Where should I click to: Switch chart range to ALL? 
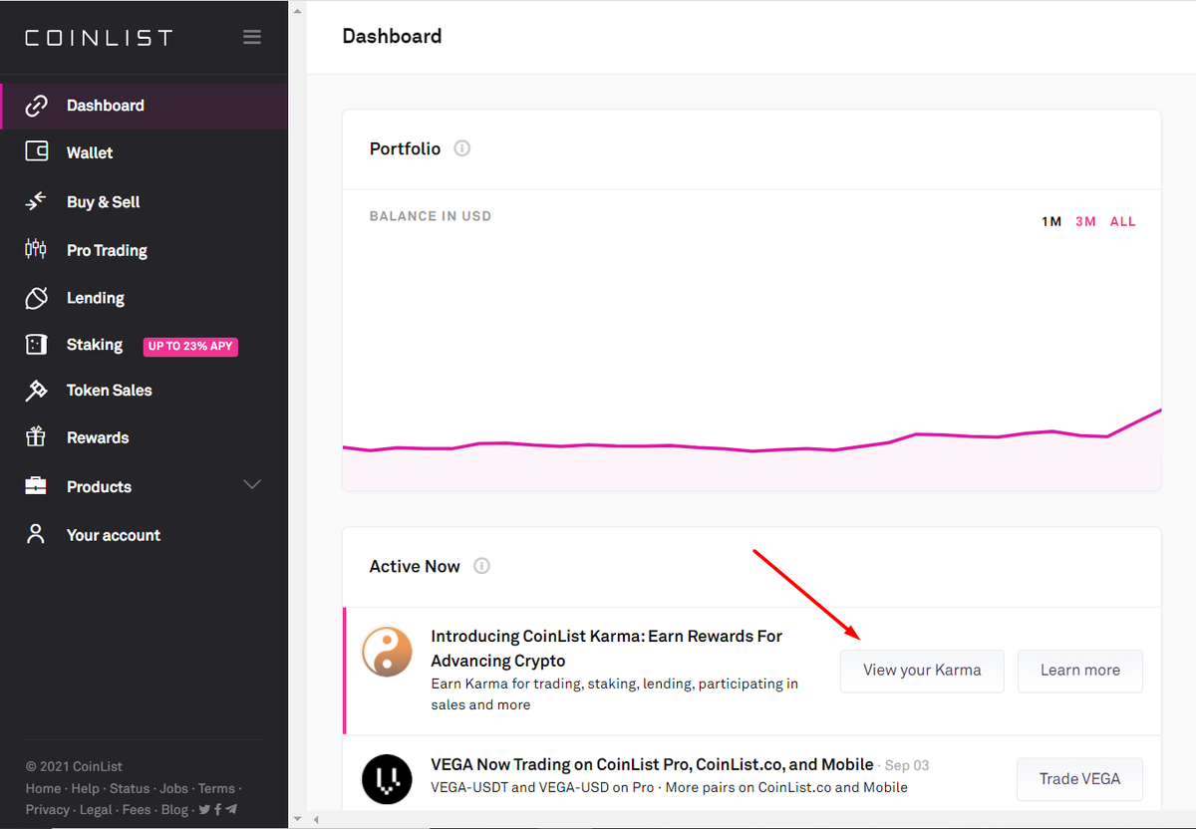[1123, 221]
